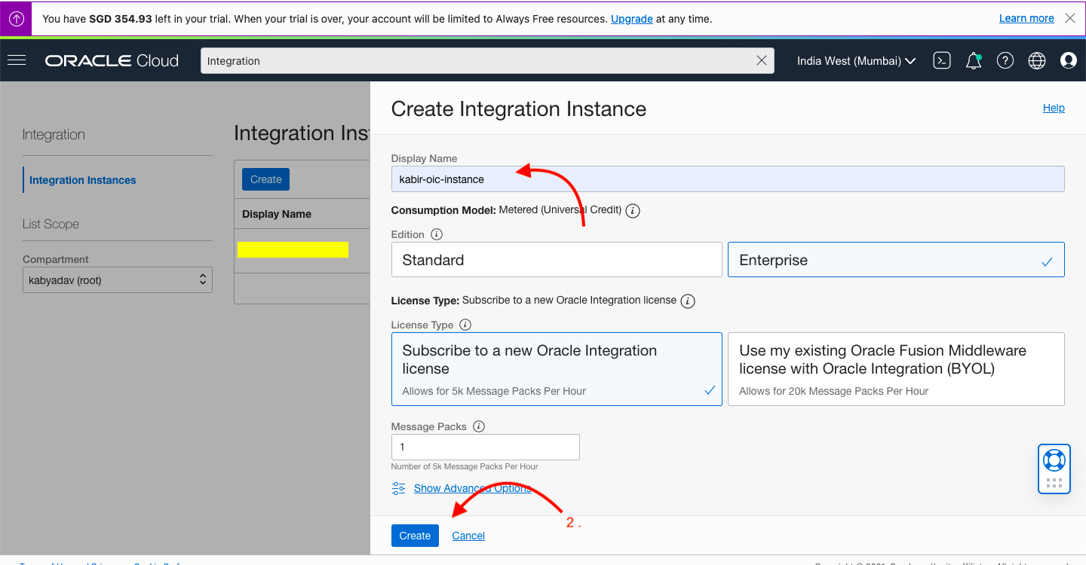Edit the Display Name input field
1086x565 pixels.
coord(727,179)
